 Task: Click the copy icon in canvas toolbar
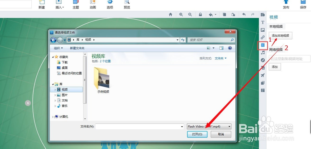[224, 15]
